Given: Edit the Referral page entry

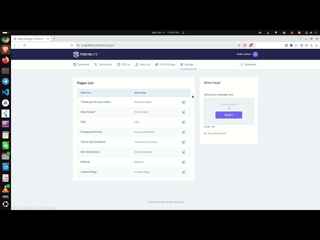Looking at the screenshot, I should click(x=183, y=162).
